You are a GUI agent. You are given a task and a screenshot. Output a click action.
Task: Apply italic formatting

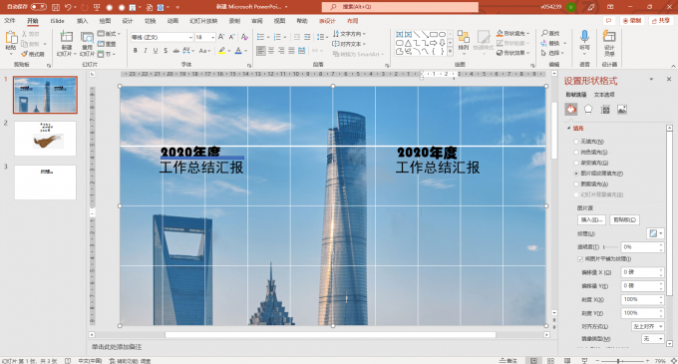[x=146, y=51]
